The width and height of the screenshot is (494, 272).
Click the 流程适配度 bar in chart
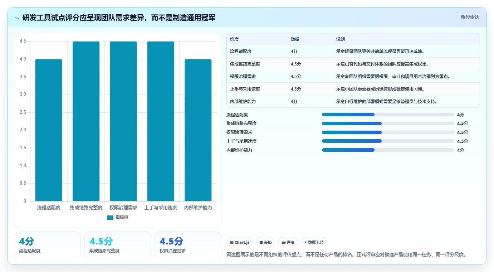coord(49,130)
